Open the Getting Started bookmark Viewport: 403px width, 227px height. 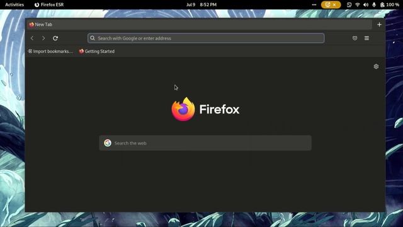pyautogui.click(x=96, y=51)
